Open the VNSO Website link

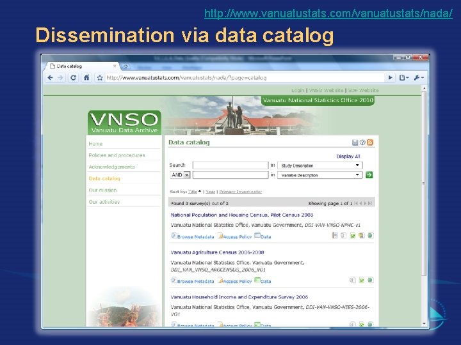(326, 90)
